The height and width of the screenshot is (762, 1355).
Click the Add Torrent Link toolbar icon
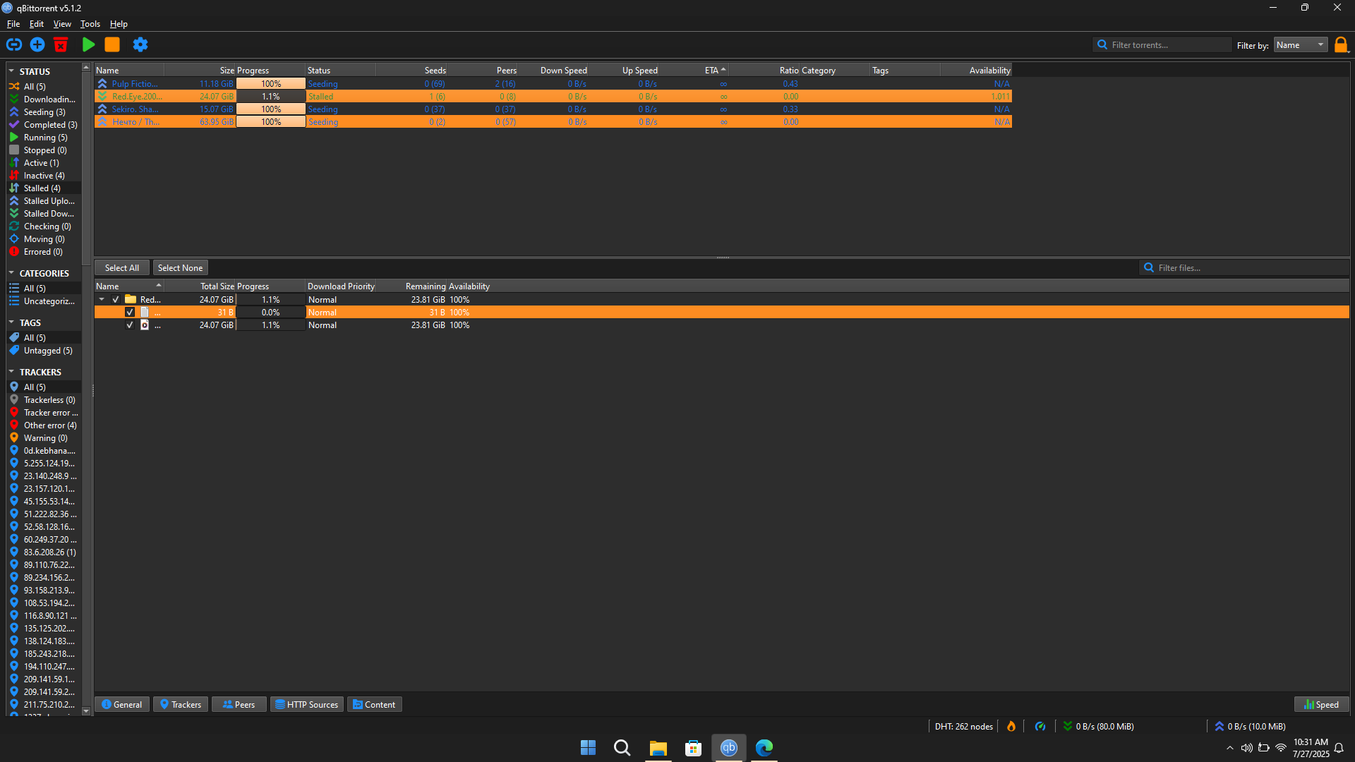(x=13, y=44)
